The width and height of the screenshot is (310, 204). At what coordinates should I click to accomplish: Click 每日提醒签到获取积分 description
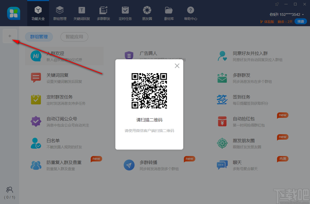tap(251, 103)
